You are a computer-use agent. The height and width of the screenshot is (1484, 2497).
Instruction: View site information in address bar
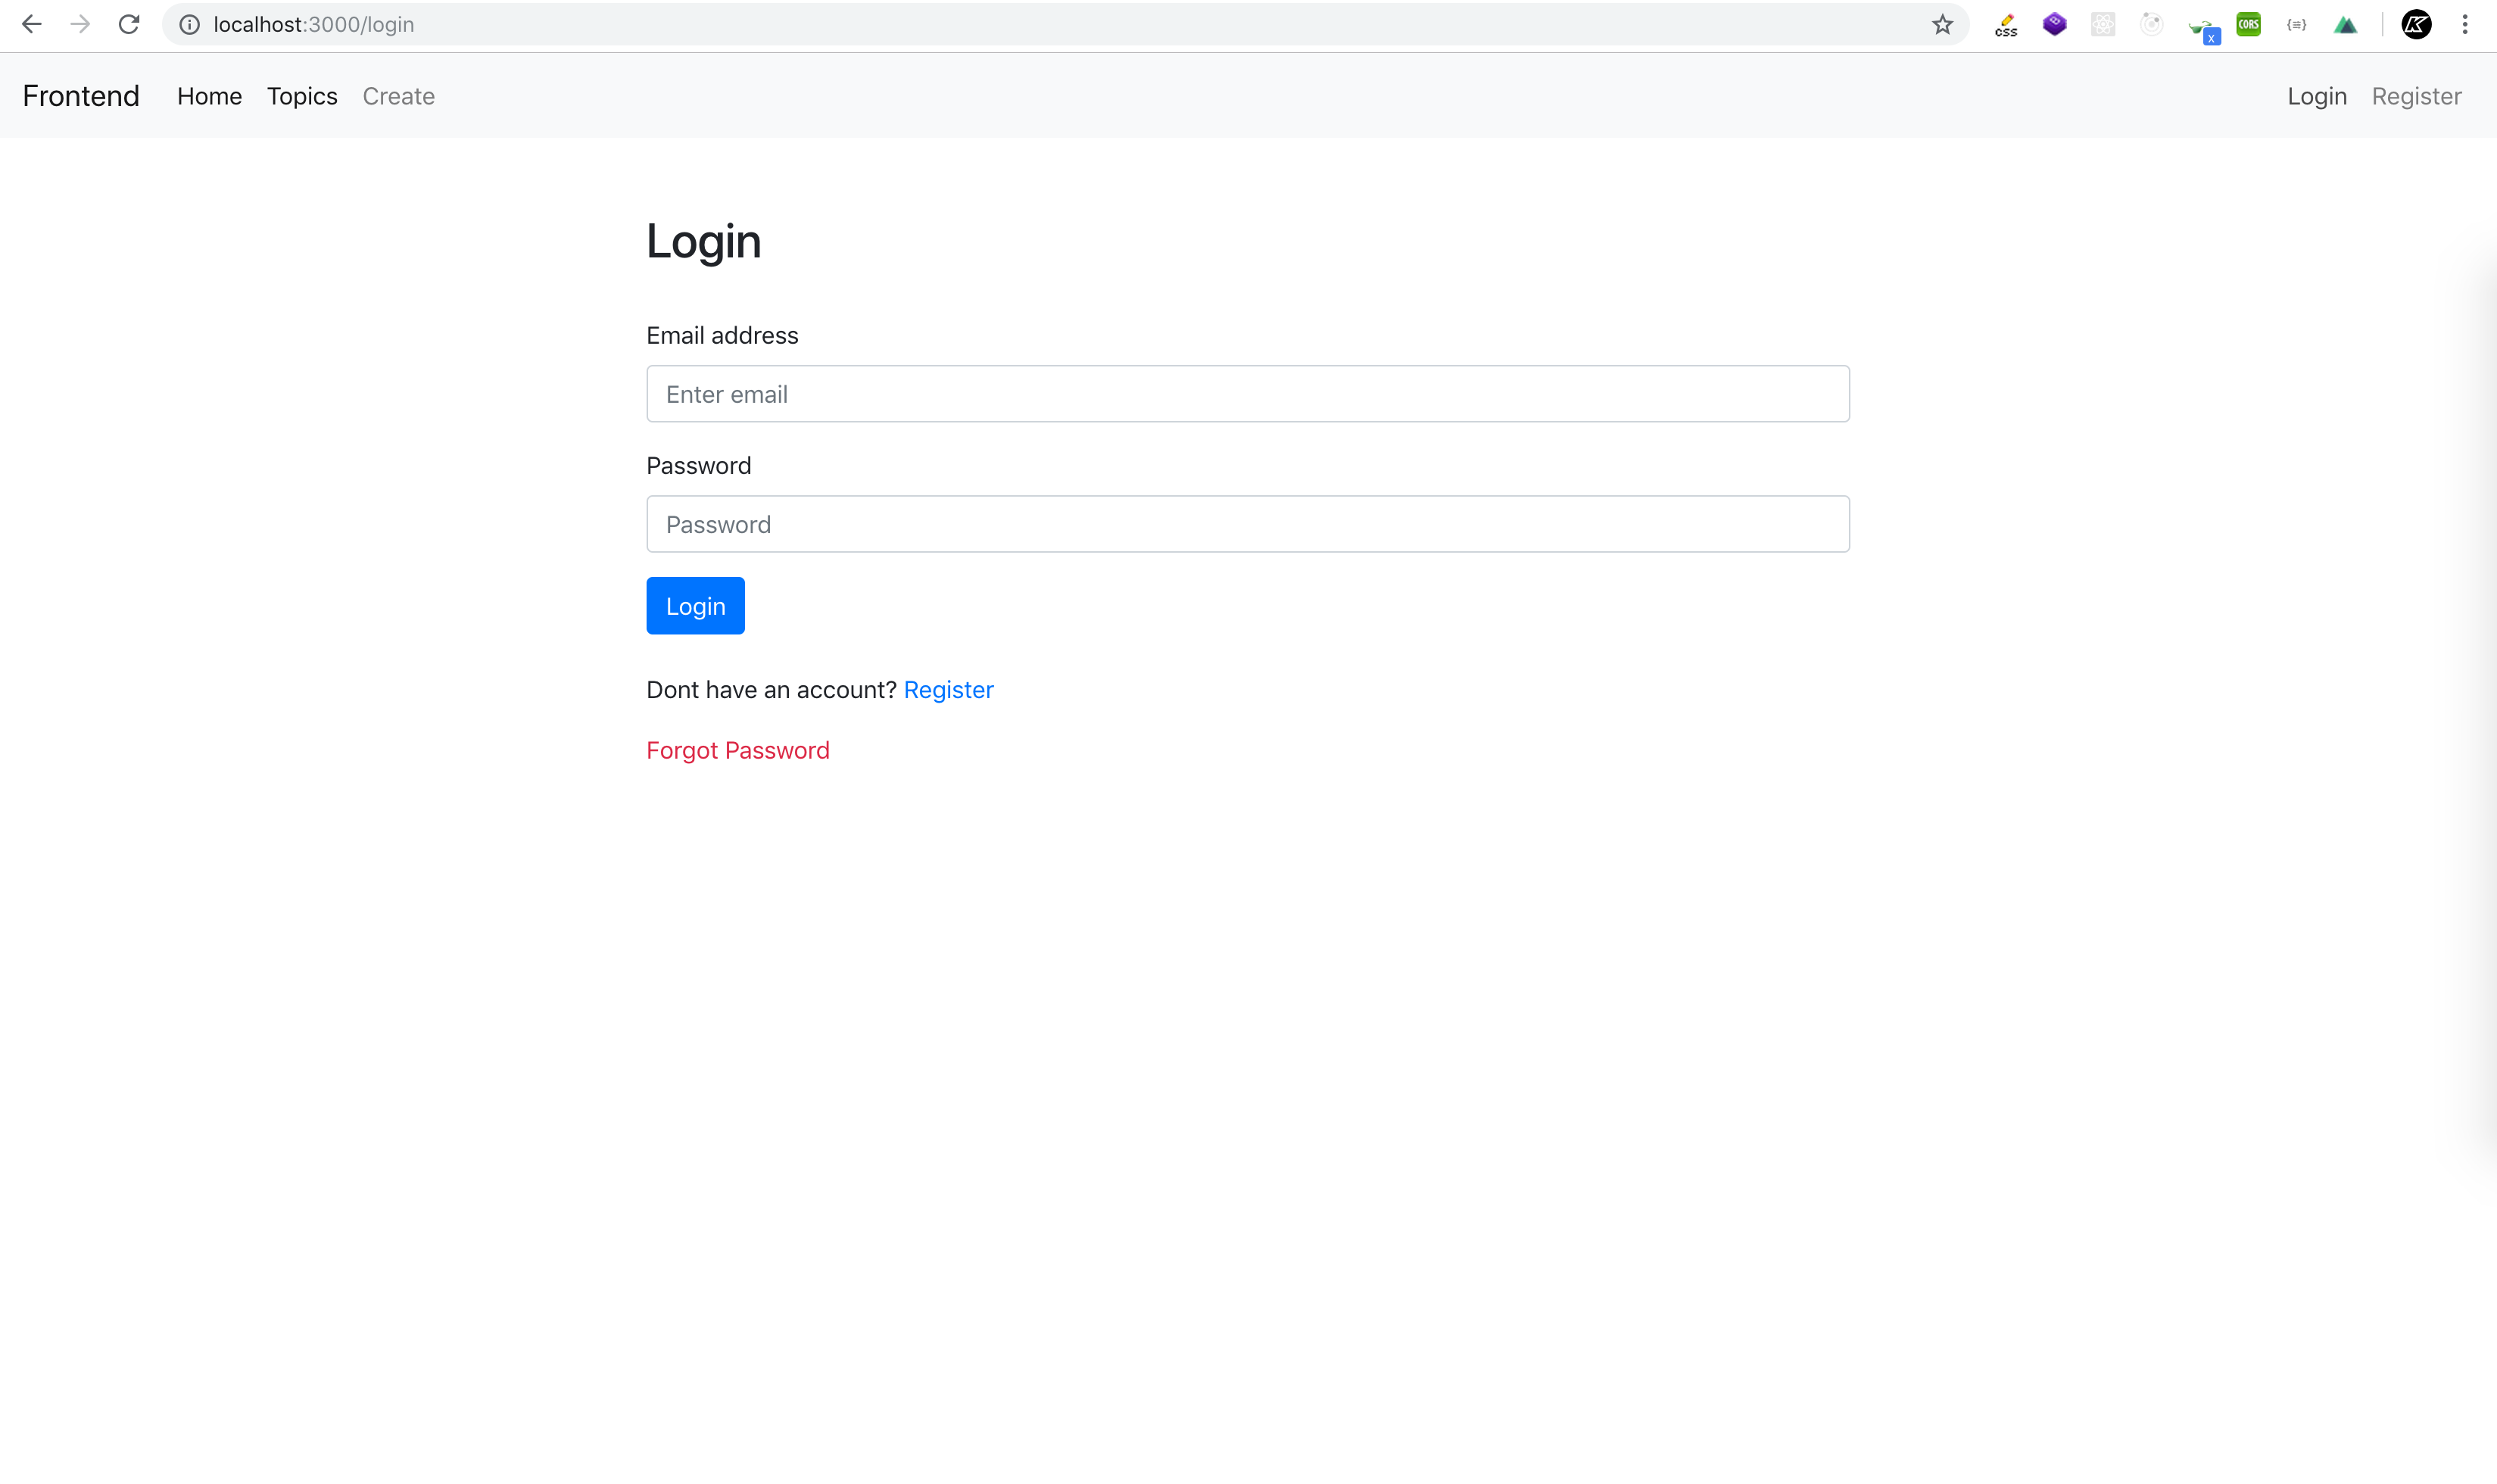(189, 24)
